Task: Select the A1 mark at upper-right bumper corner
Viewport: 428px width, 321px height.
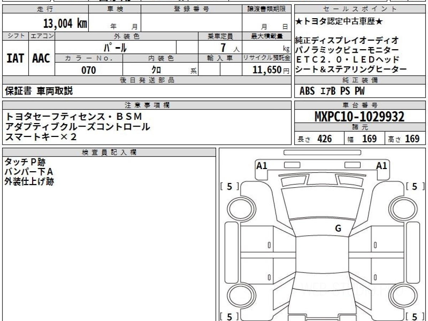Action: point(381,165)
